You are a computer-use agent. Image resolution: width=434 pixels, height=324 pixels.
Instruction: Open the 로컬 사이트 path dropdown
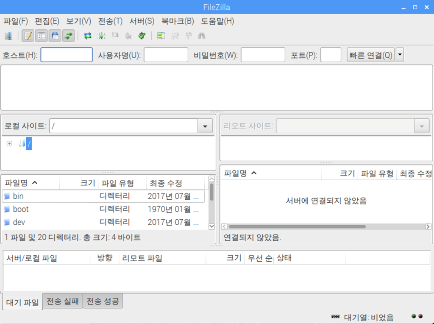(205, 126)
